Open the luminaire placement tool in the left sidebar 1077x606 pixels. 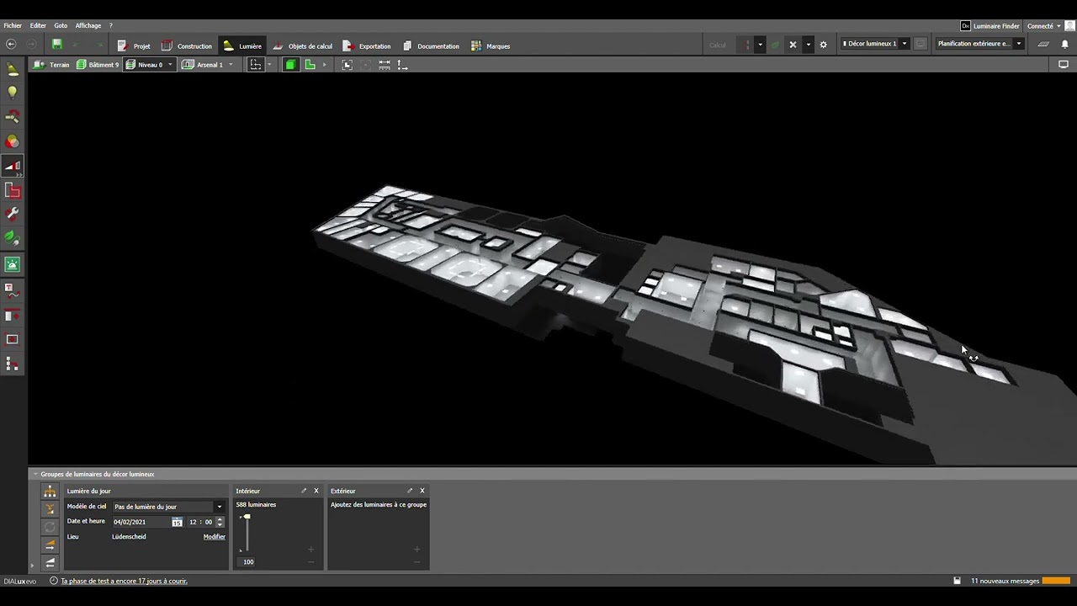pos(13,69)
